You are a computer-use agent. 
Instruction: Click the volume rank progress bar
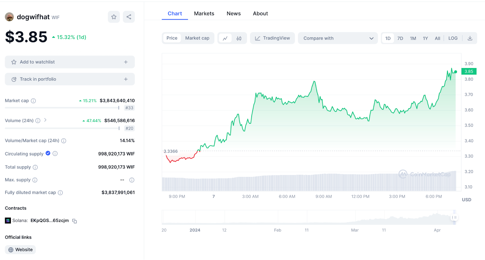(62, 128)
